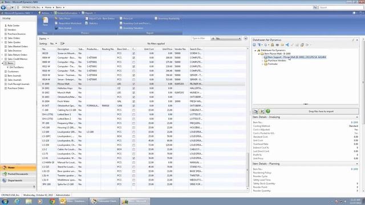Click the Posted Documents navigation button

click(18, 174)
